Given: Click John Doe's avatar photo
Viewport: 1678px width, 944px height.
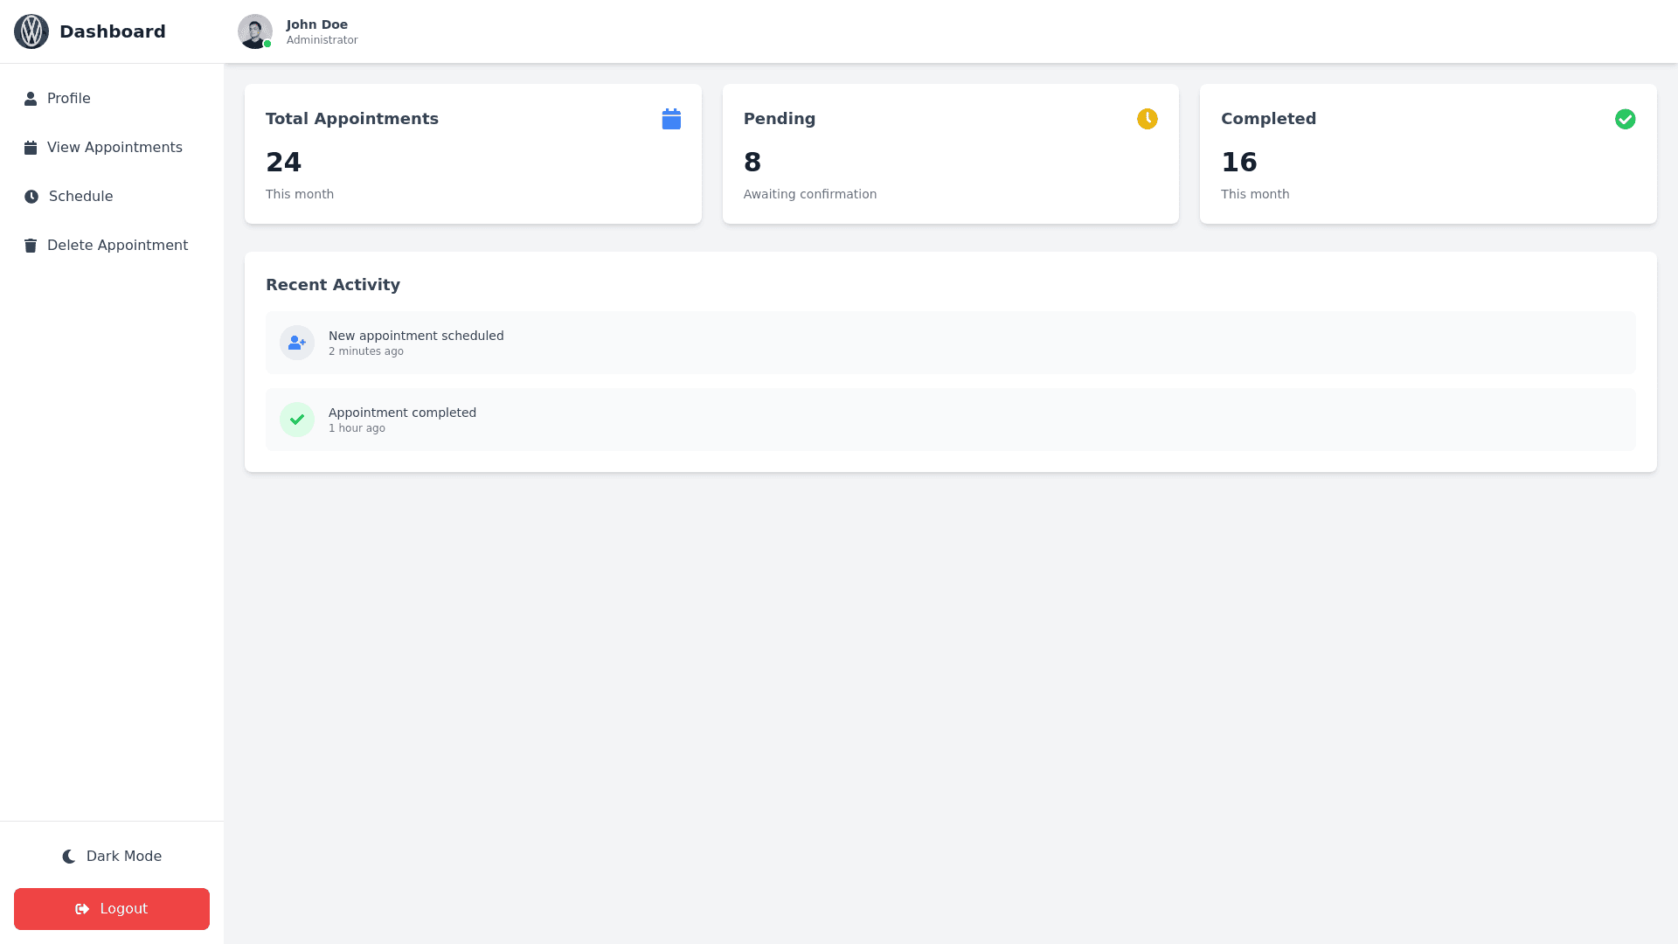Looking at the screenshot, I should click(254, 31).
